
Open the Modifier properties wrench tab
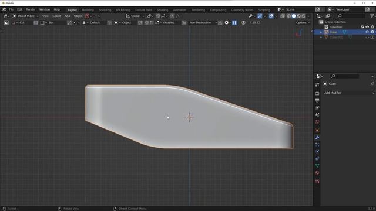tap(317, 138)
